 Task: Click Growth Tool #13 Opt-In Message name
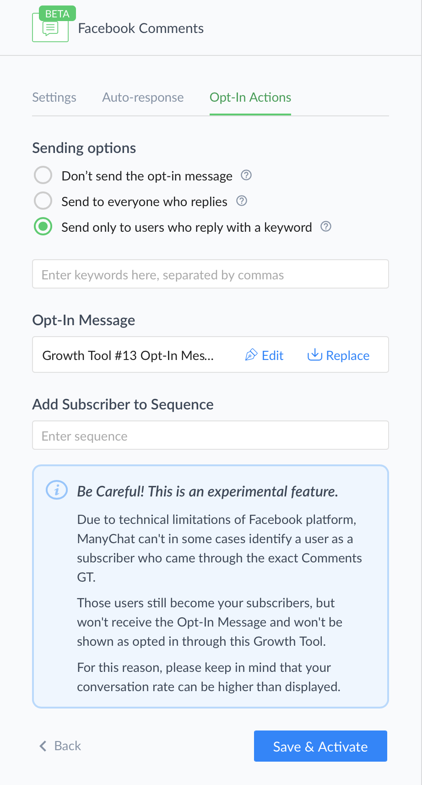tap(128, 355)
